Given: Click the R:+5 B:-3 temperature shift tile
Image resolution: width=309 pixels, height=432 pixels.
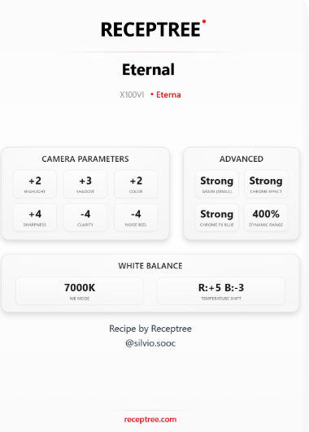Looking at the screenshot, I should (x=221, y=291).
